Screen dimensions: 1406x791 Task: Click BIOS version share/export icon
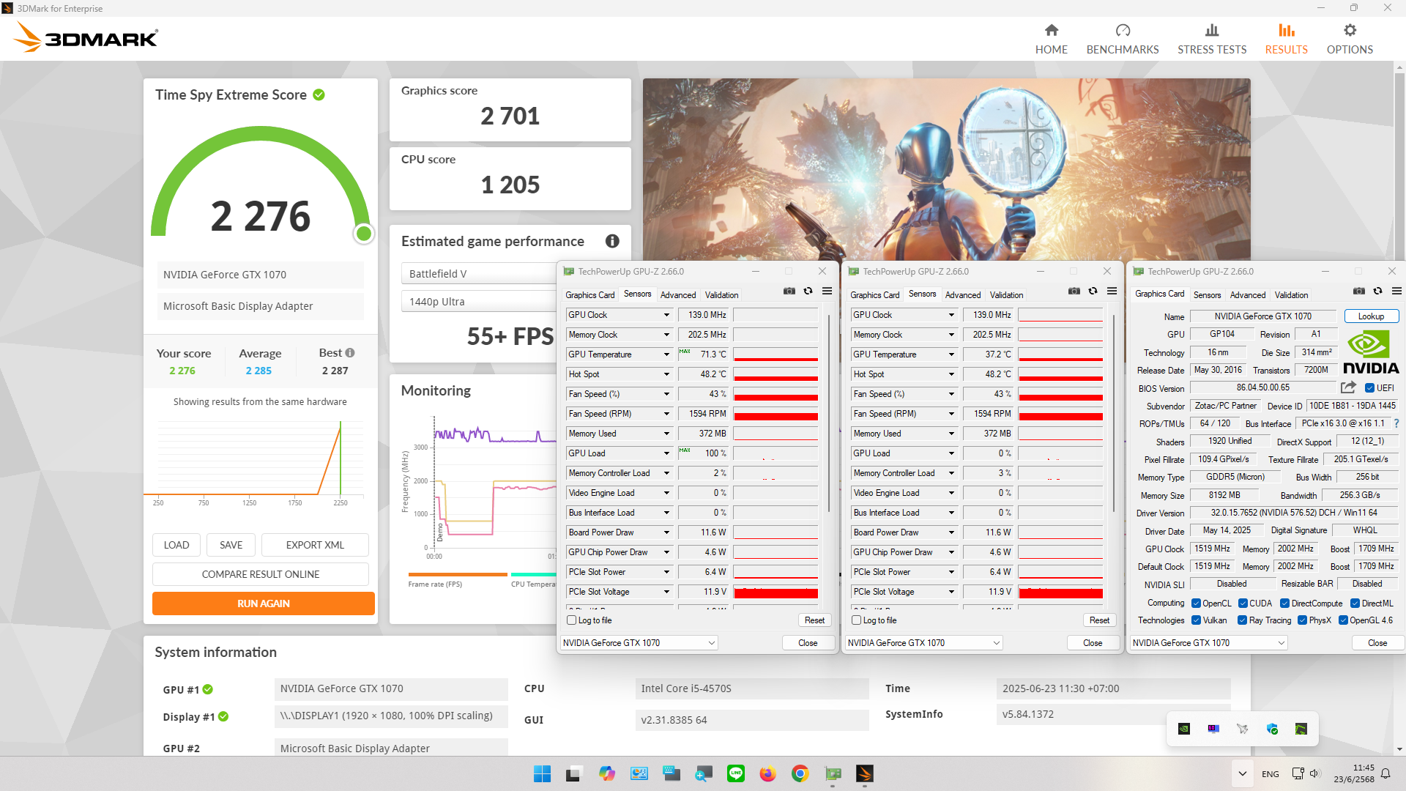pyautogui.click(x=1348, y=387)
